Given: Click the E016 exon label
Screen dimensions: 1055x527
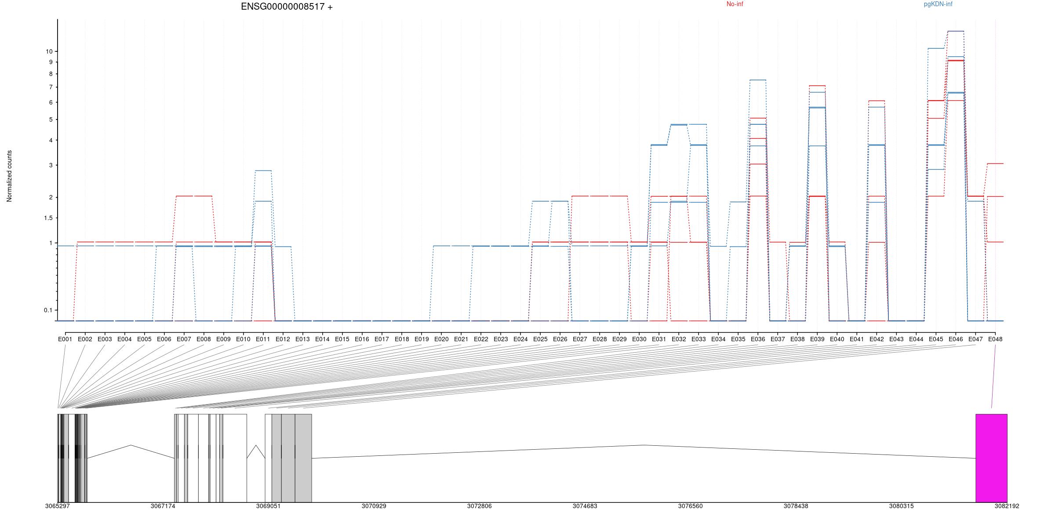Looking at the screenshot, I should pos(362,339).
